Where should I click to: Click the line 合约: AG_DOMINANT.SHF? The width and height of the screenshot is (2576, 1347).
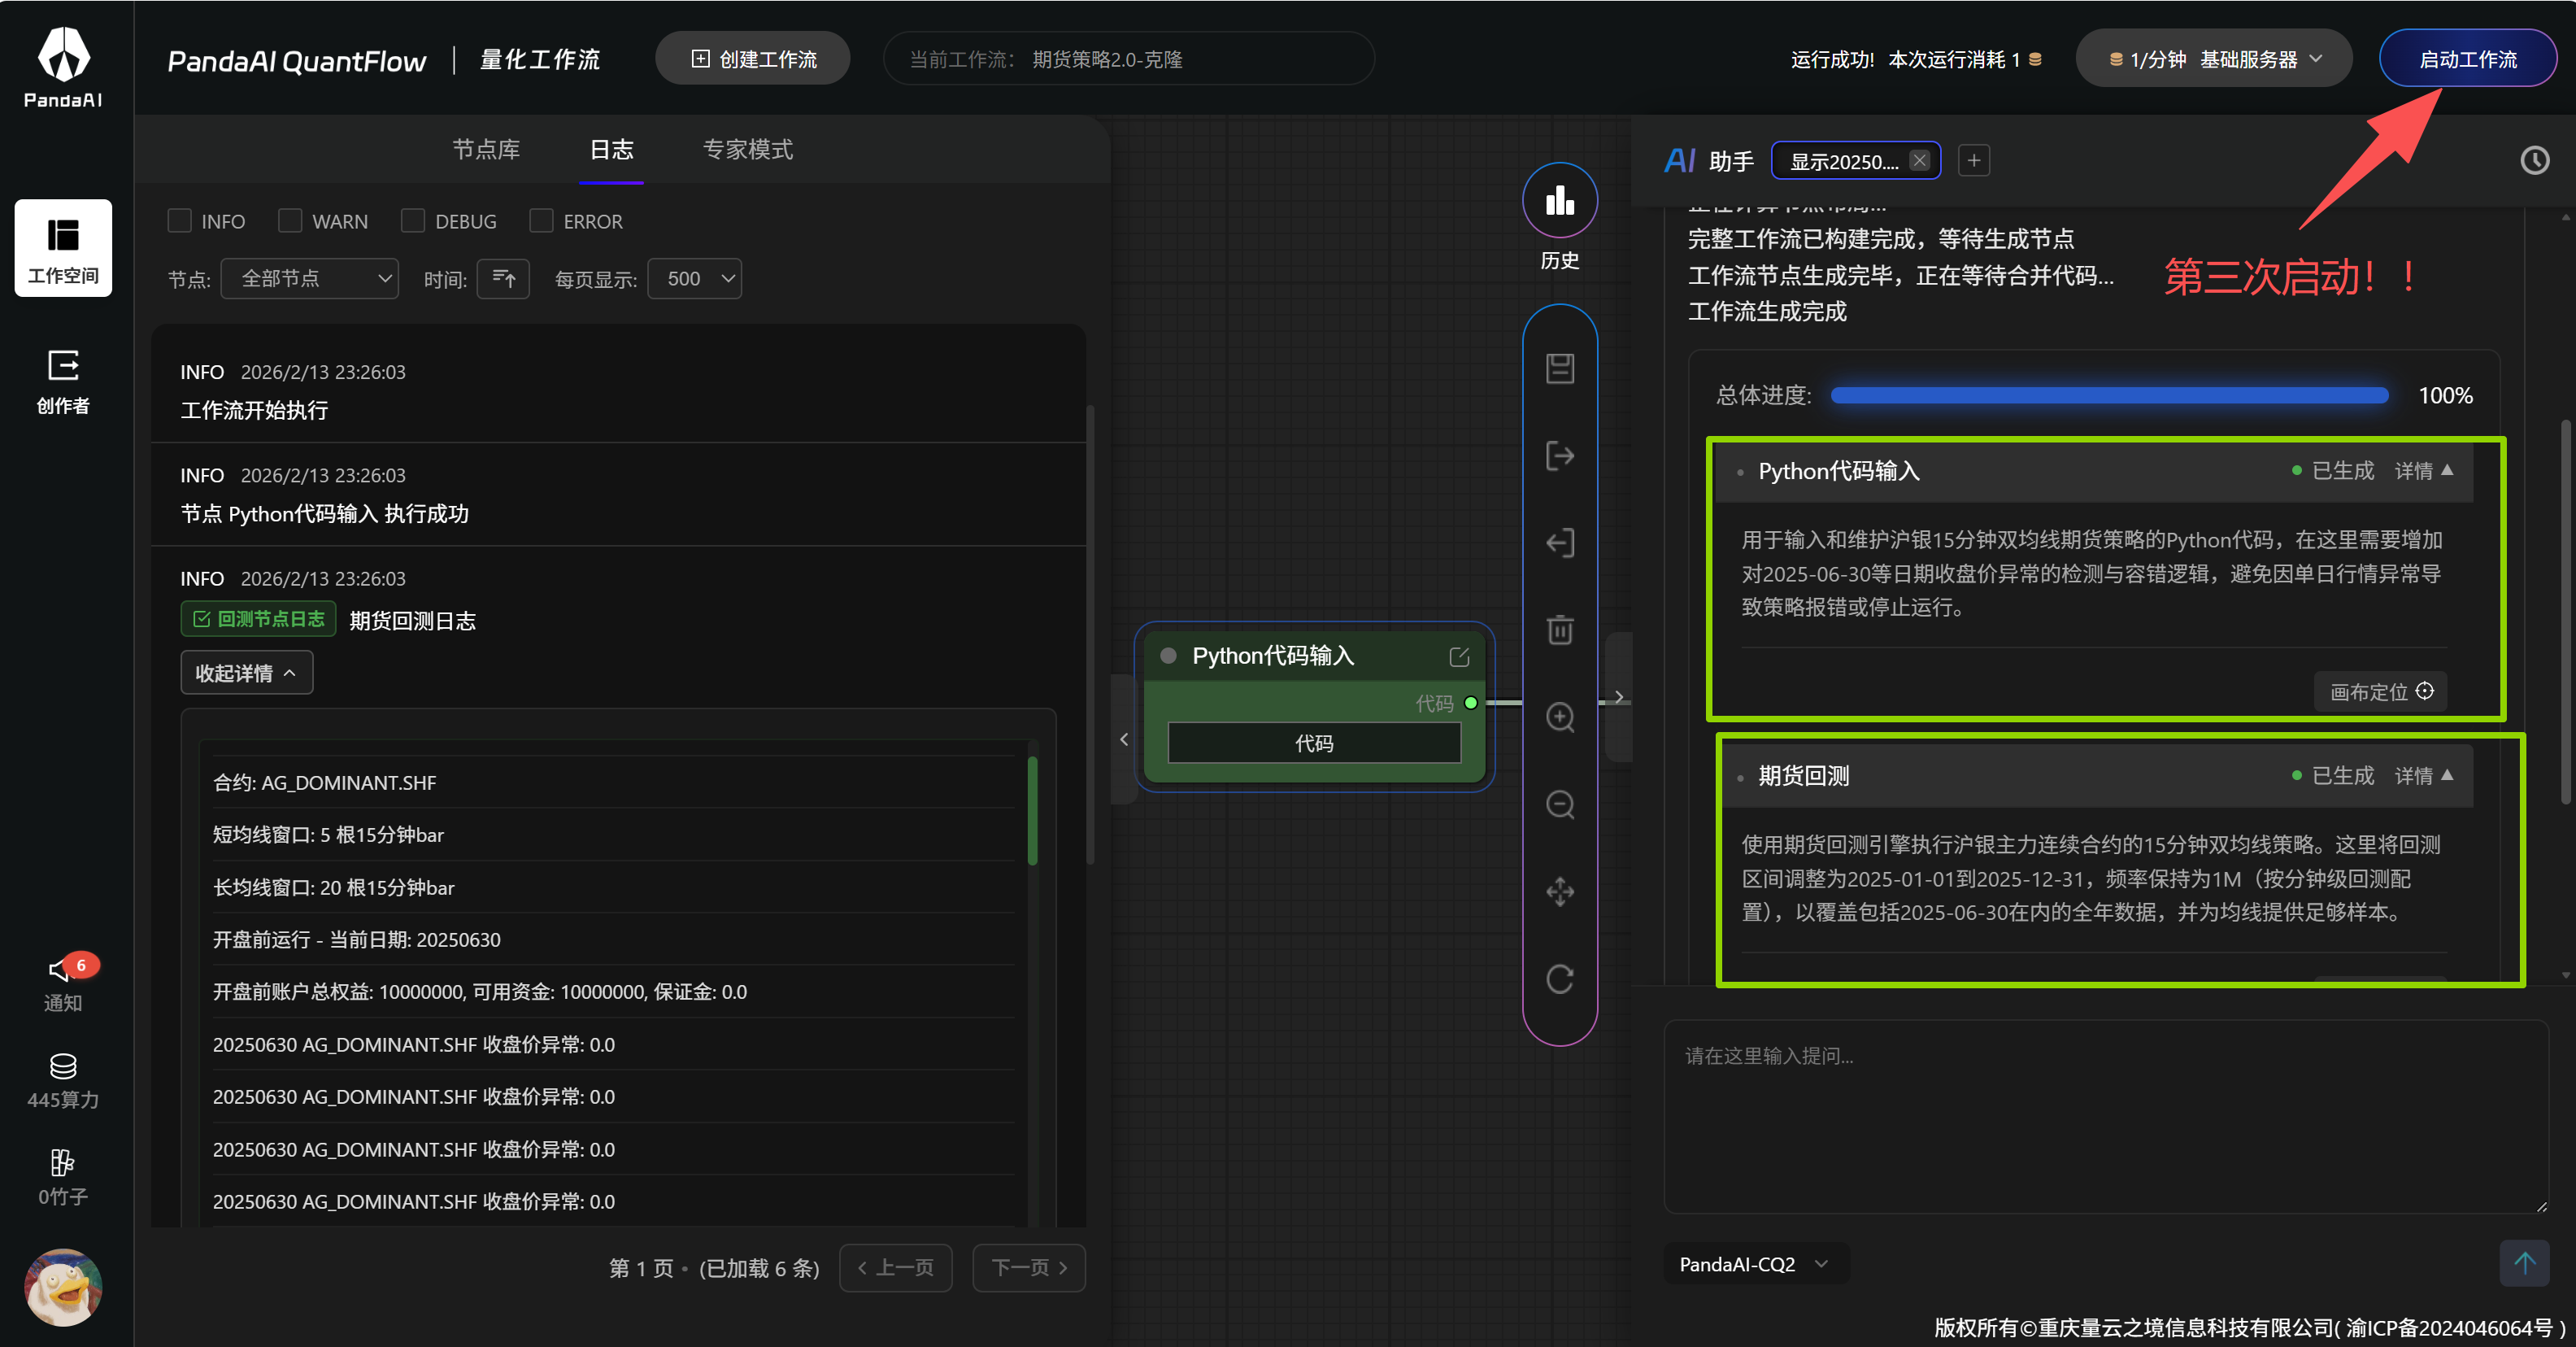point(324,783)
